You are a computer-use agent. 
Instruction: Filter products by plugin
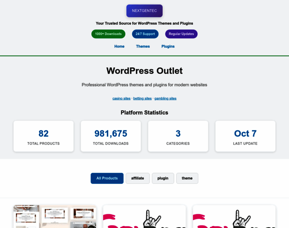point(163,178)
